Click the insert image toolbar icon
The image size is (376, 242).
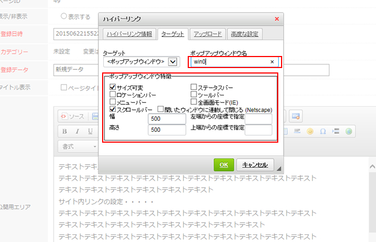point(296,116)
